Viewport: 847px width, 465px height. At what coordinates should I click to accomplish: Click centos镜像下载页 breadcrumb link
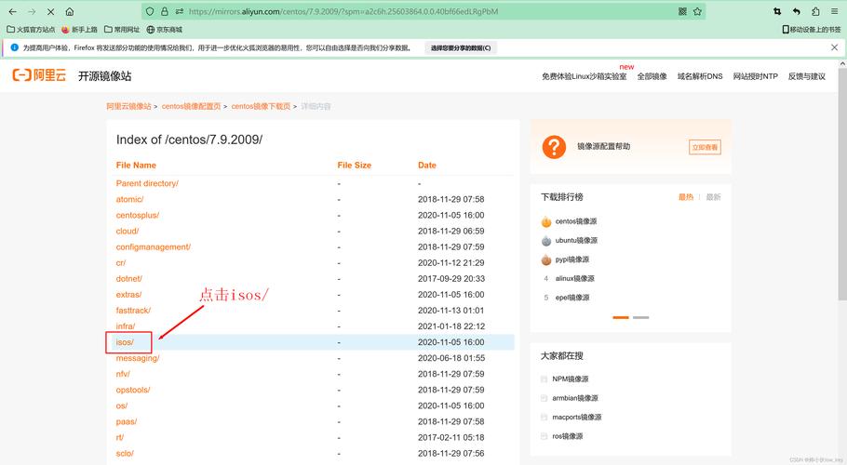261,106
